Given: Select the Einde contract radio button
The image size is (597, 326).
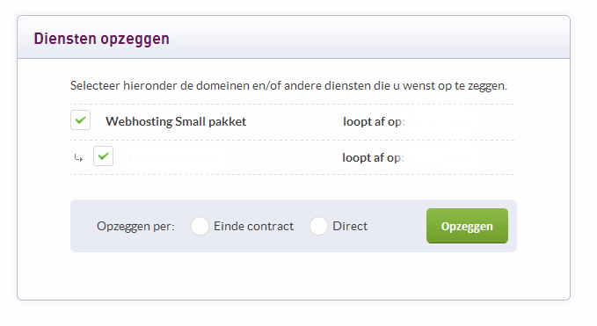Looking at the screenshot, I should click(200, 226).
